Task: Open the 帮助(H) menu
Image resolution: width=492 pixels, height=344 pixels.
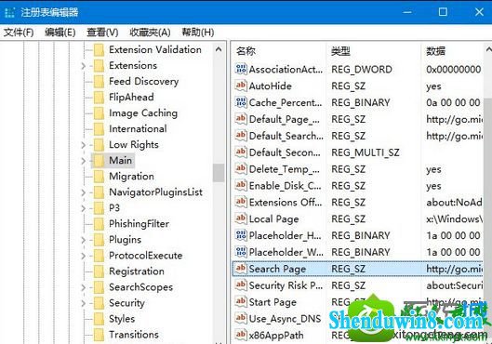Action: coord(198,33)
